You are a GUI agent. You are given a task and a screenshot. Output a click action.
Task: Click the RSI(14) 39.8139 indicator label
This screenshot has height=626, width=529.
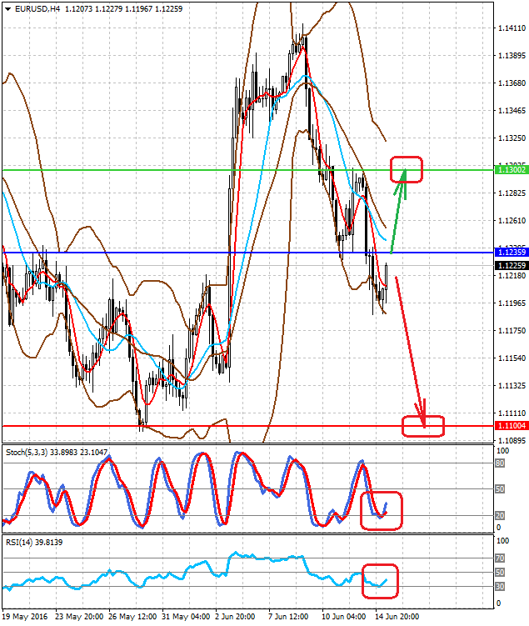(34, 542)
